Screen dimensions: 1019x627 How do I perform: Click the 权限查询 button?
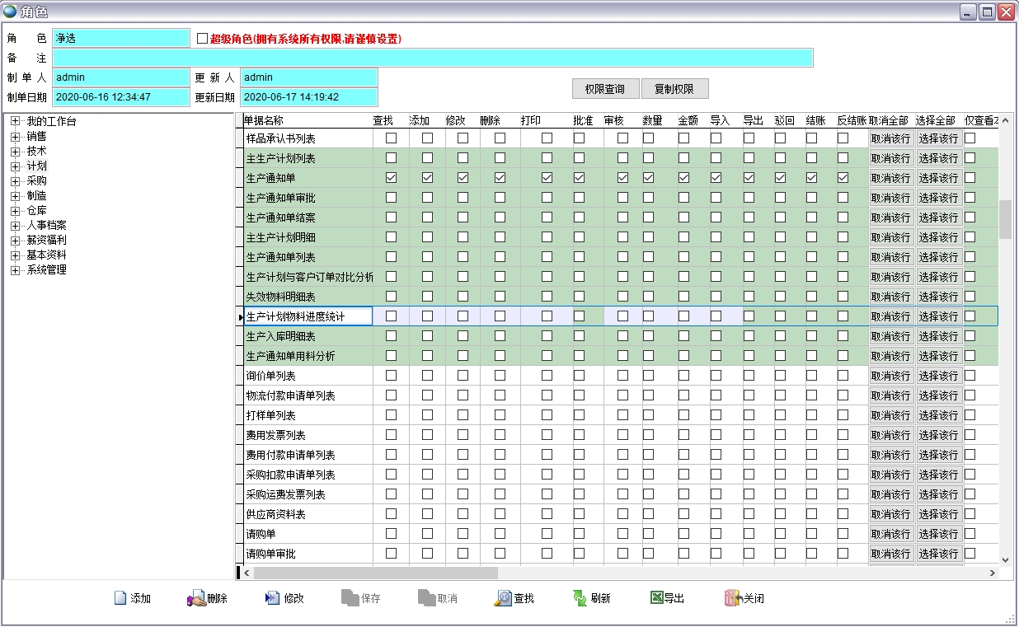(x=605, y=89)
